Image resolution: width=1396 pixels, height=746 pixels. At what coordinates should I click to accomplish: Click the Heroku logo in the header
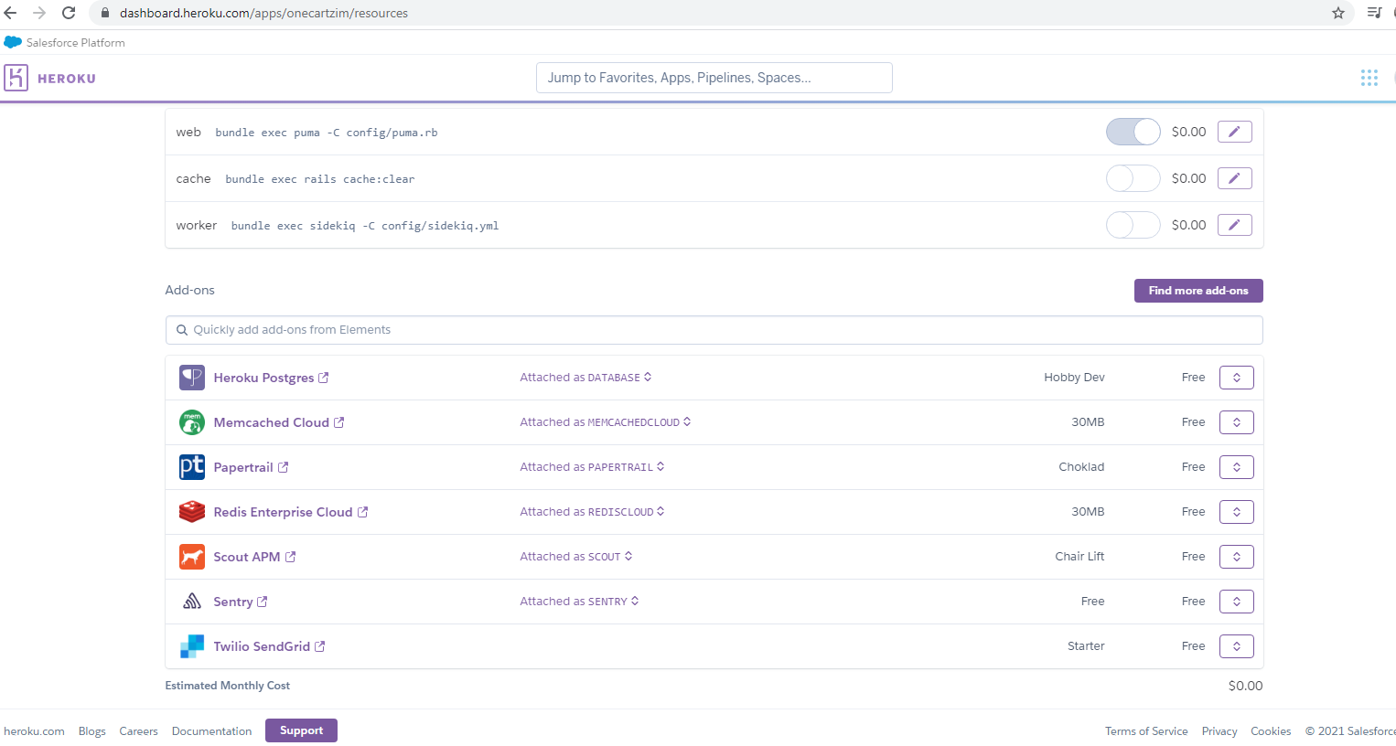point(50,78)
